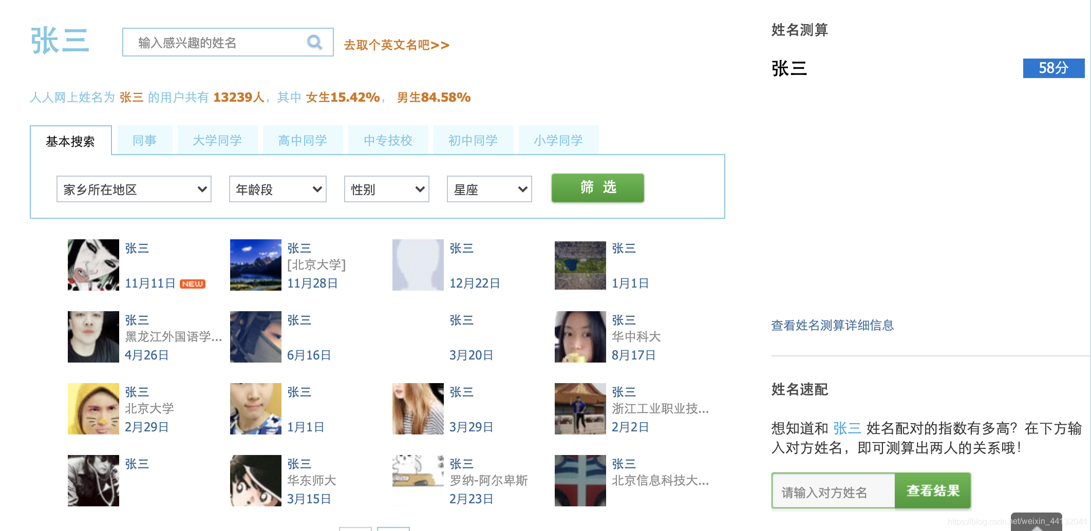The image size is (1091, 531).
Task: Click the search magnifier icon
Action: (x=314, y=42)
